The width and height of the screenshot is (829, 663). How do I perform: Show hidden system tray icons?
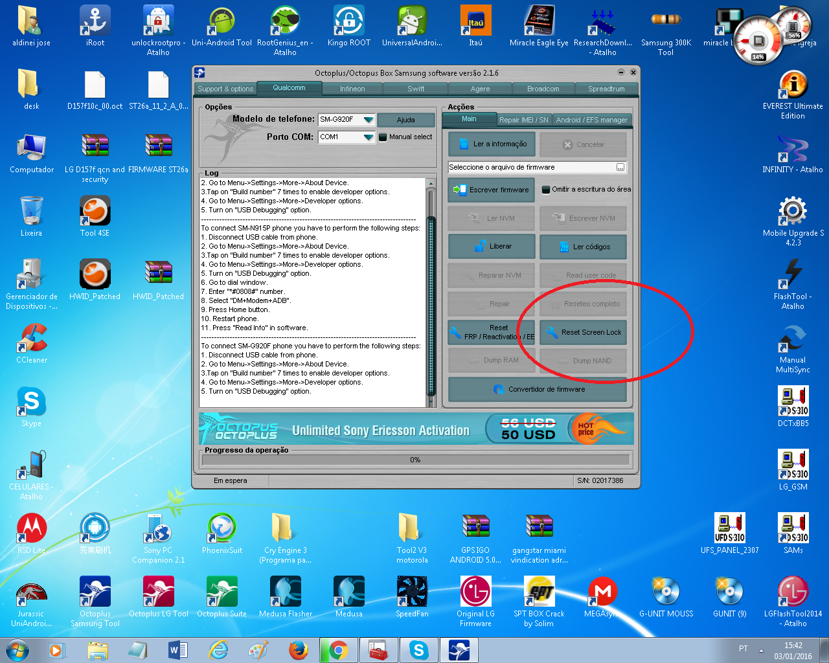(x=761, y=650)
